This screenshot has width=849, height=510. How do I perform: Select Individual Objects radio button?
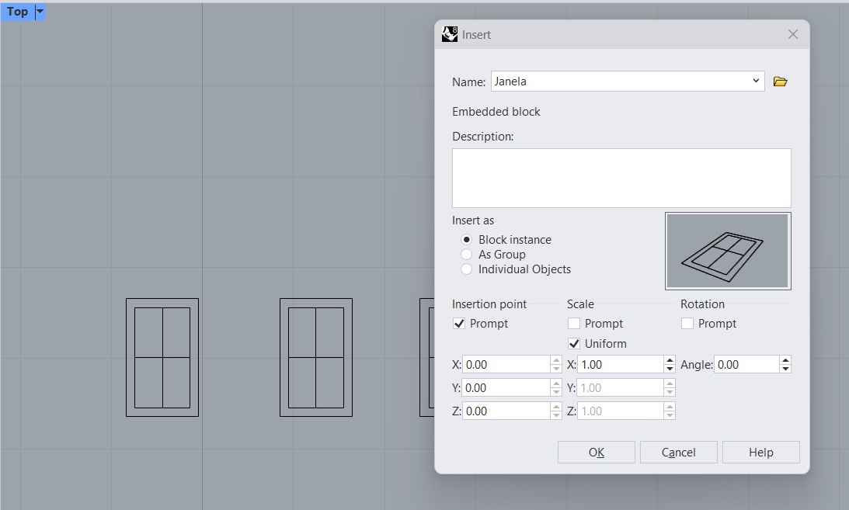coord(467,269)
